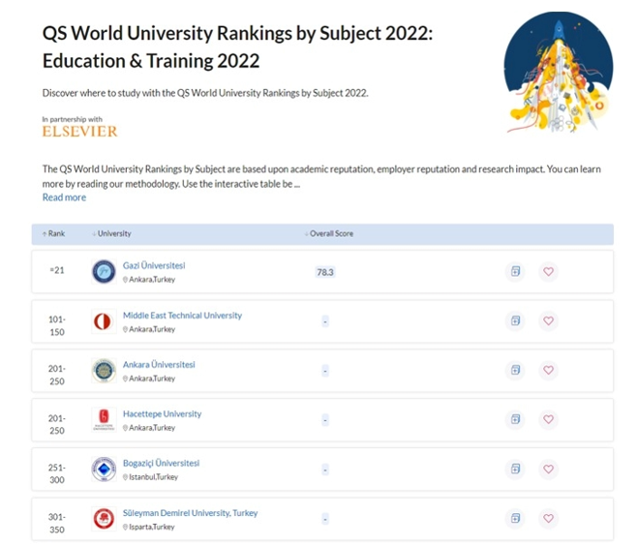Add Süleyman Demirel University to compare
The height and width of the screenshot is (546, 637).
515,518
